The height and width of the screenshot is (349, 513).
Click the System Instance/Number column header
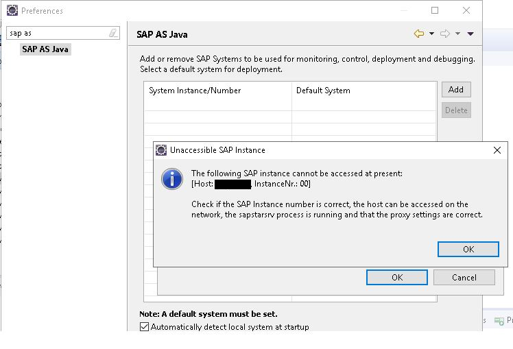pos(218,91)
